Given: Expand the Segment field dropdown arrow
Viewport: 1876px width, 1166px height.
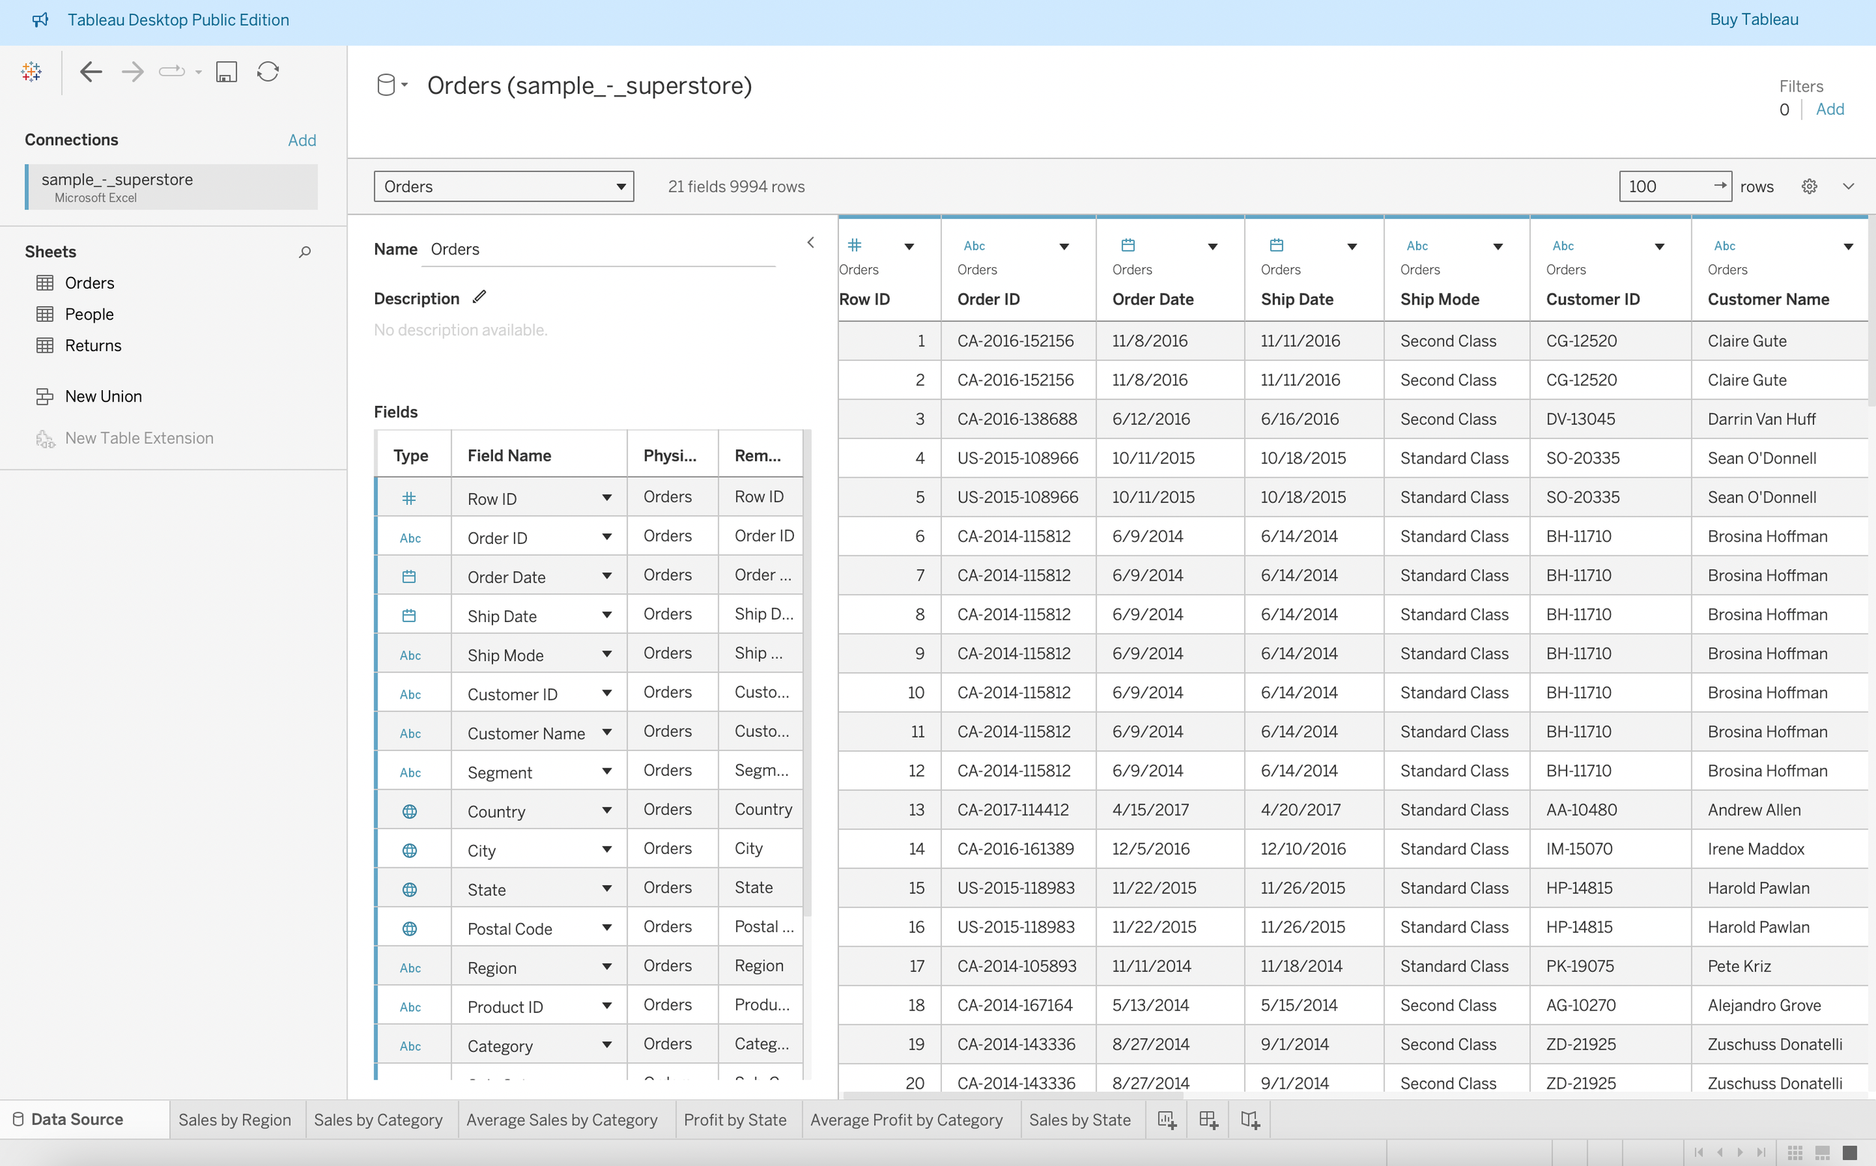Looking at the screenshot, I should (x=607, y=771).
